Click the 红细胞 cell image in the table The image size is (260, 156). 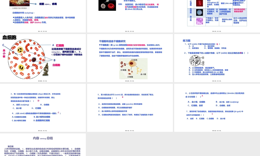click(x=199, y=3)
